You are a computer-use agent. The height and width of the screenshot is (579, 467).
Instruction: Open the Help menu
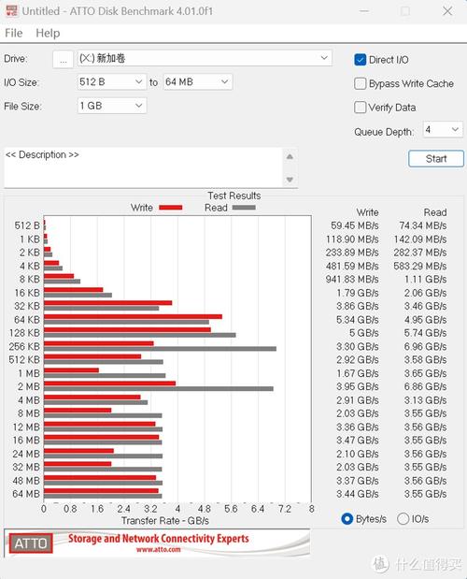click(x=48, y=34)
